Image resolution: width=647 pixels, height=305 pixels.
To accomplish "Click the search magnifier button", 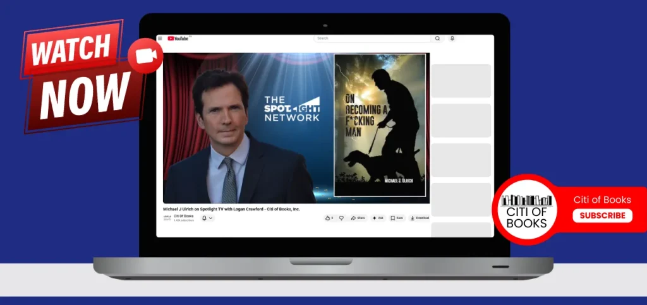I will point(437,39).
